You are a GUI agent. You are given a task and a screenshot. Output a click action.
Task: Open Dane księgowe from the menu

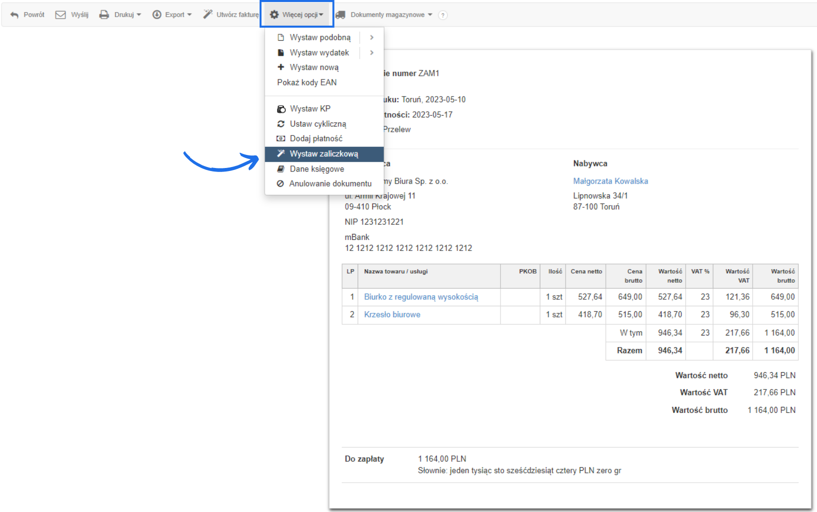coord(317,169)
